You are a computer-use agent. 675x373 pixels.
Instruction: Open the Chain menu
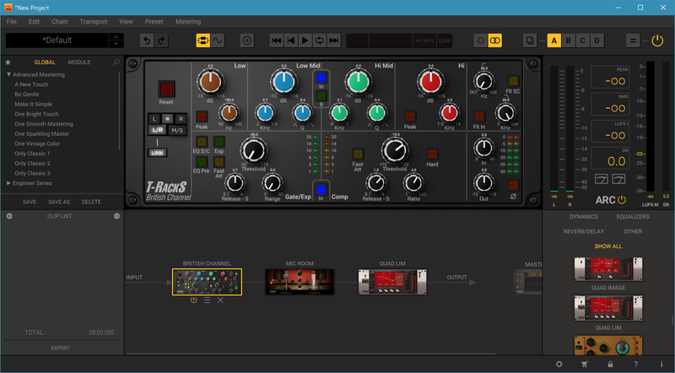click(60, 22)
